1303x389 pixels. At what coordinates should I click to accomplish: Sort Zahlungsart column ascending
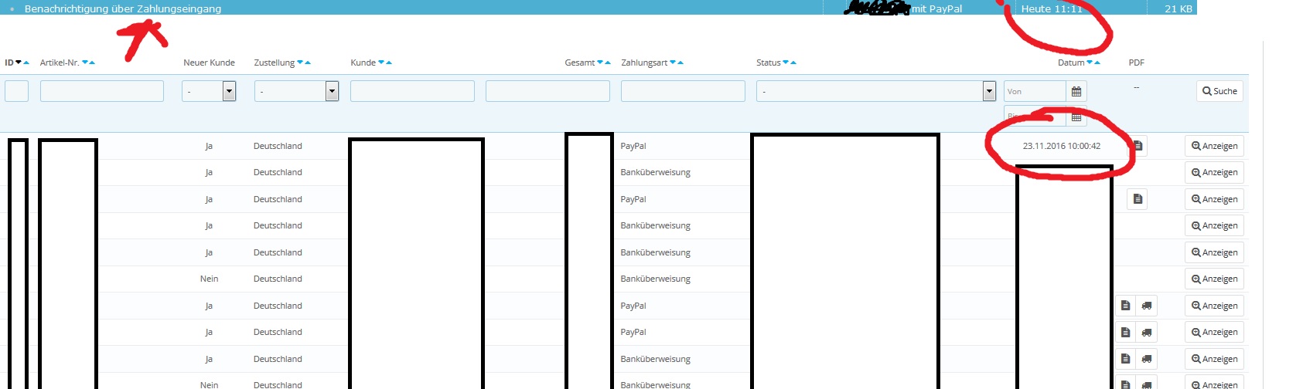pos(680,63)
